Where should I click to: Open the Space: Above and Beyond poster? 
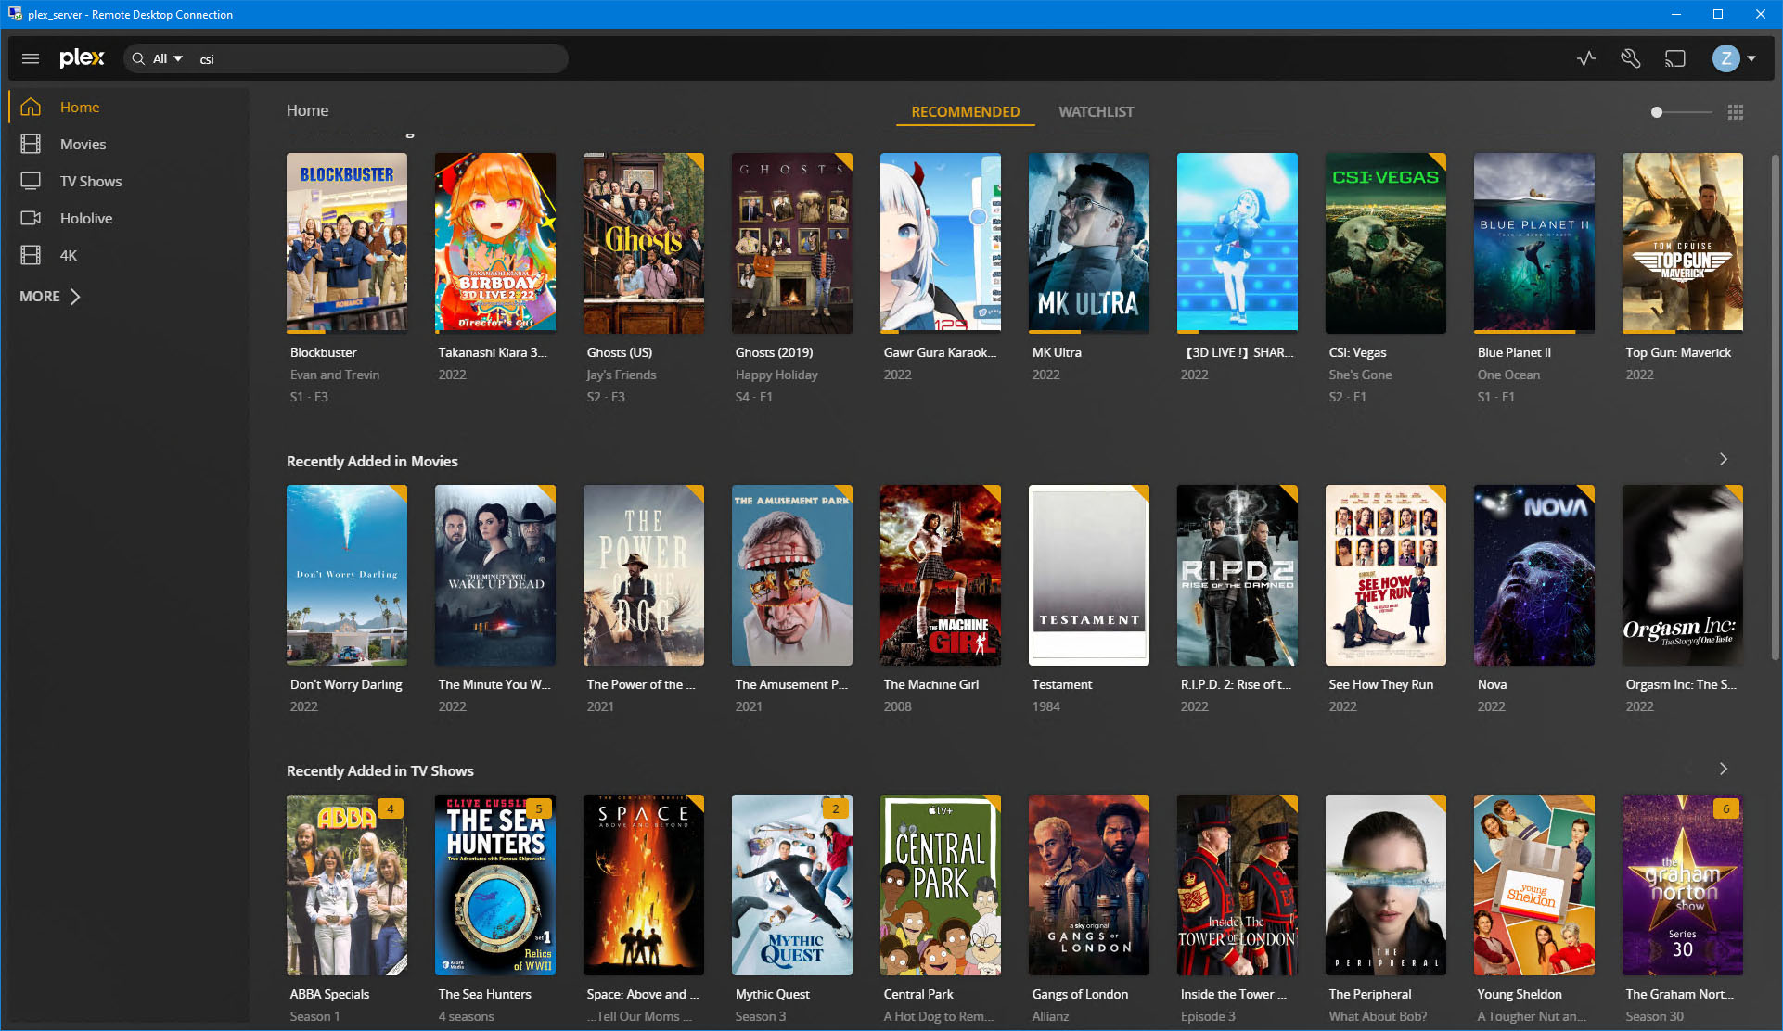coord(644,885)
